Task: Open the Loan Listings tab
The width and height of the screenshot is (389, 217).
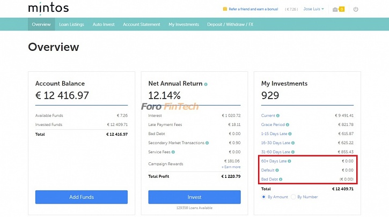Action: pos(71,24)
